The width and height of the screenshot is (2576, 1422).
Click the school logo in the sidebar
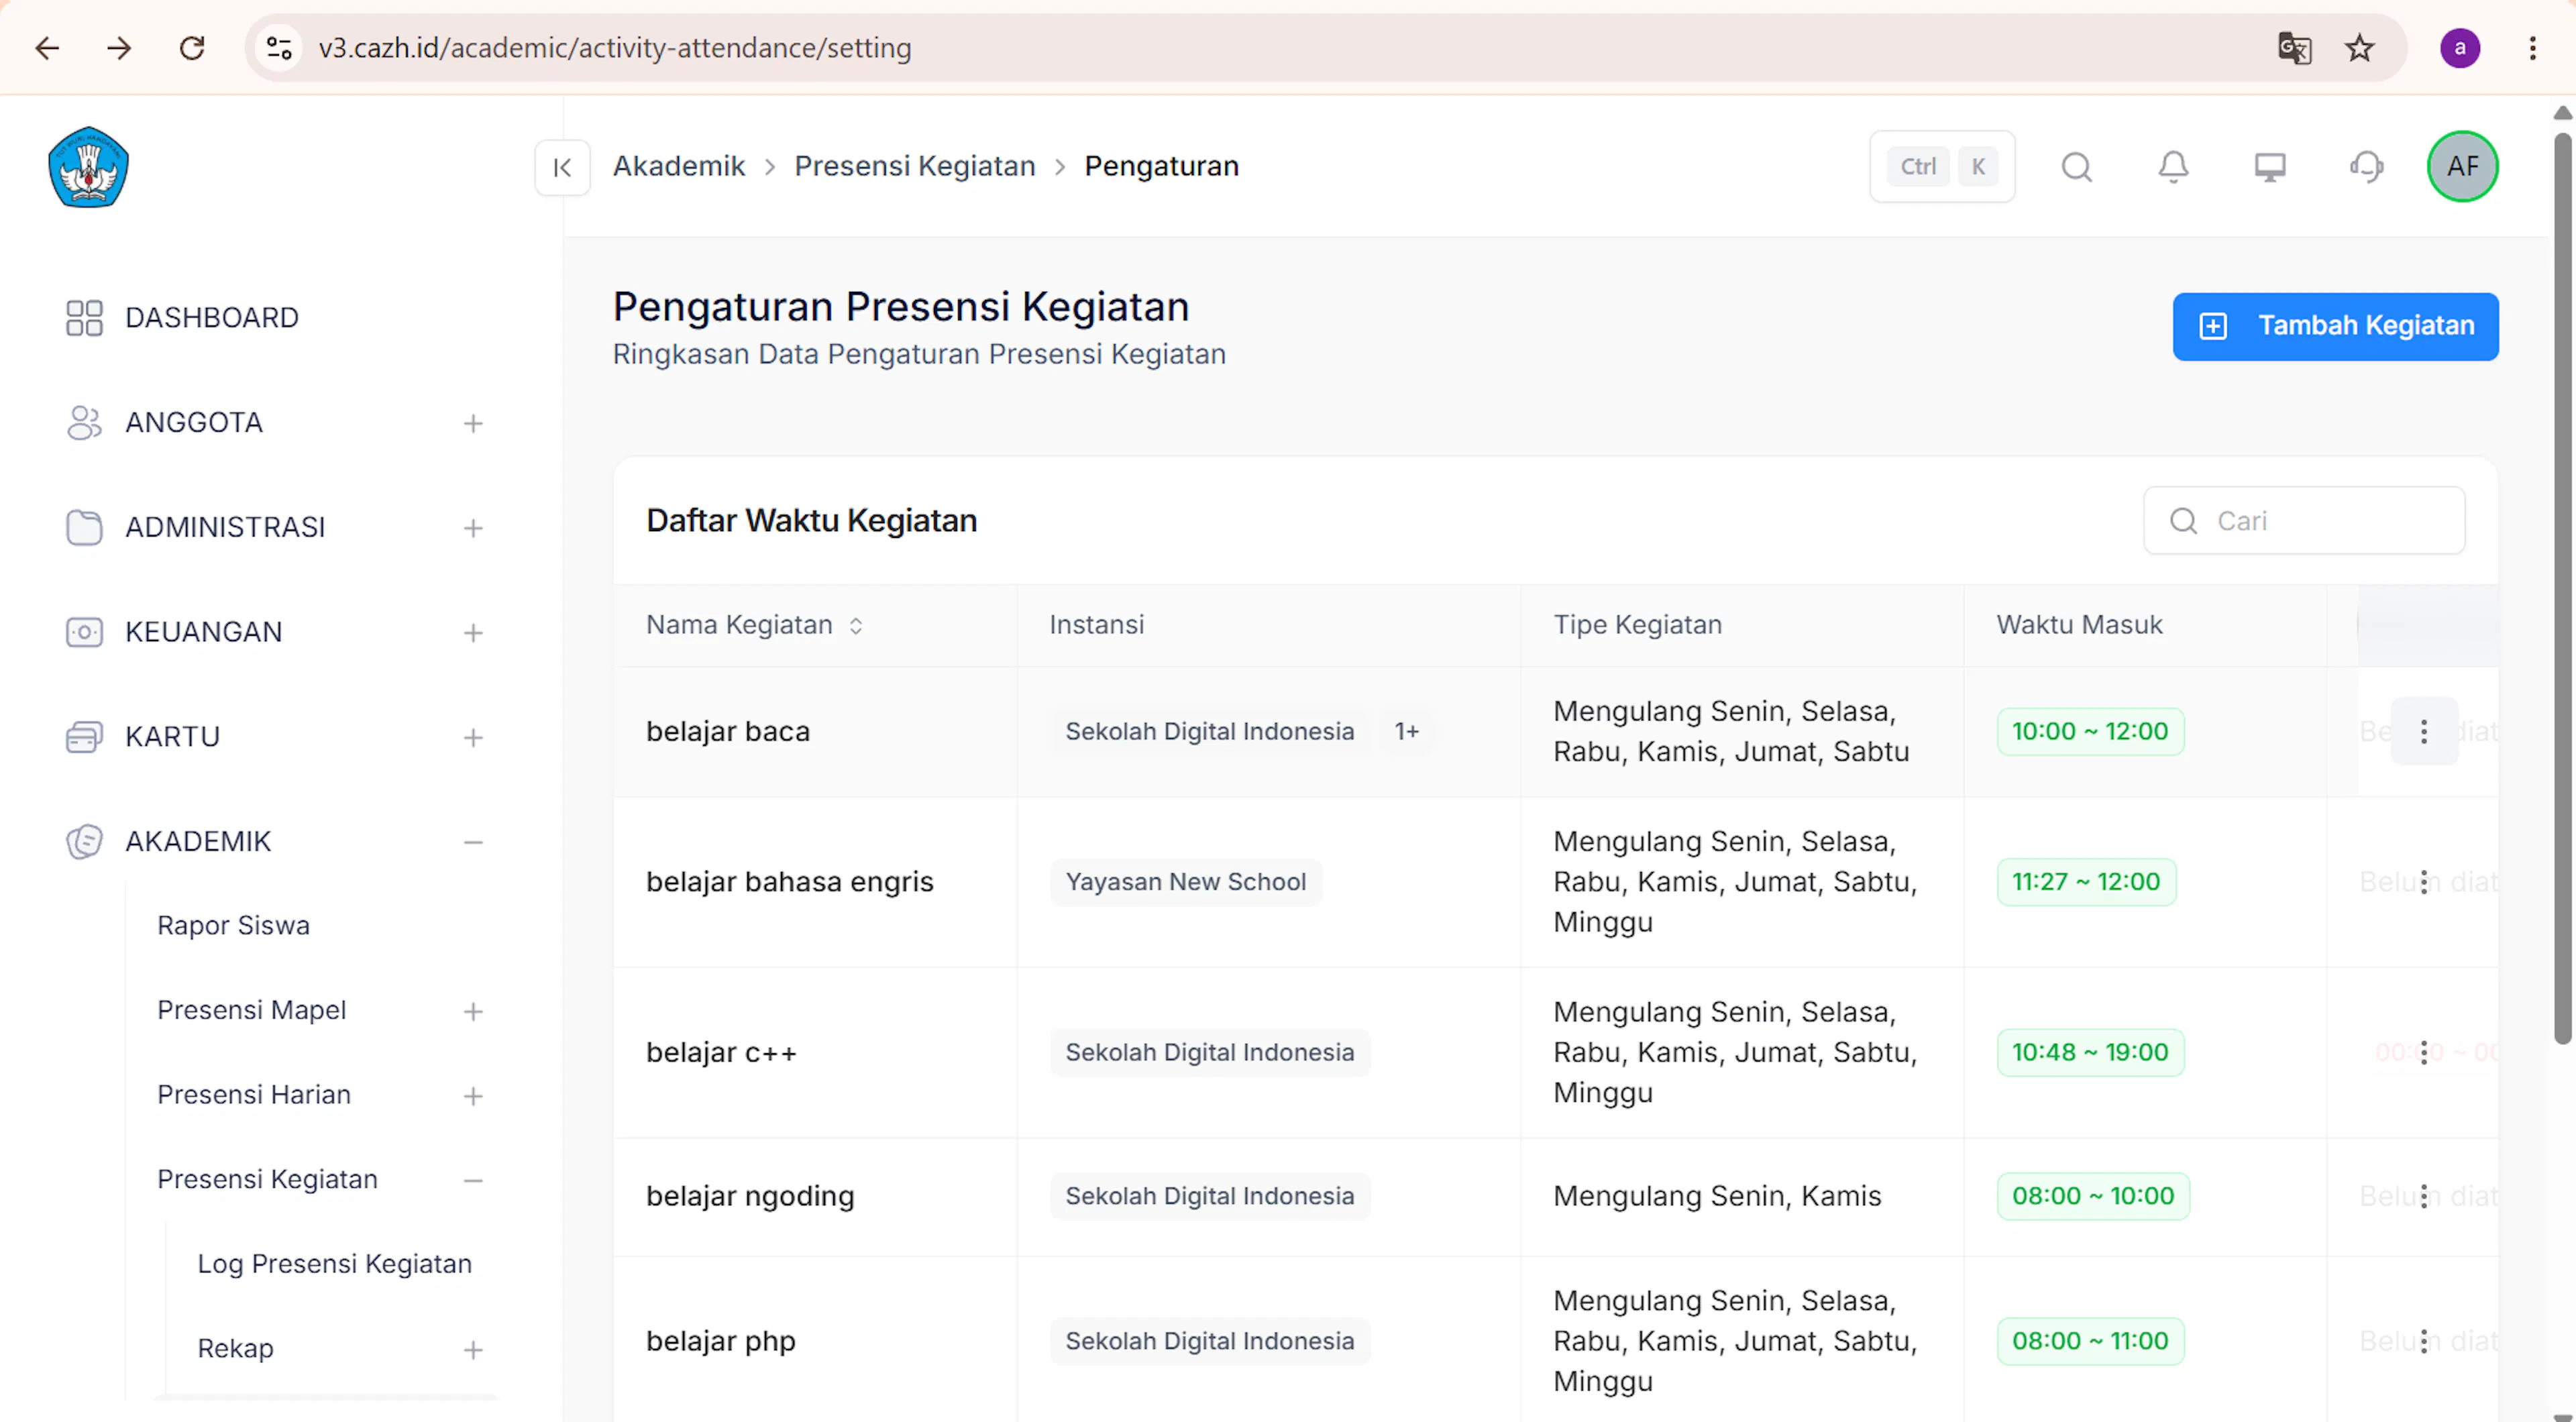(x=88, y=167)
